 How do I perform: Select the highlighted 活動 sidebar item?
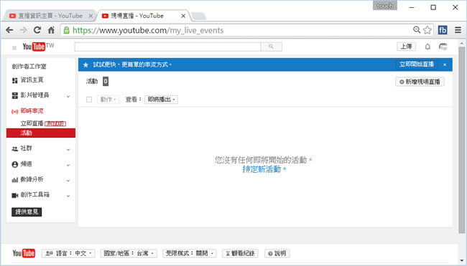point(41,133)
